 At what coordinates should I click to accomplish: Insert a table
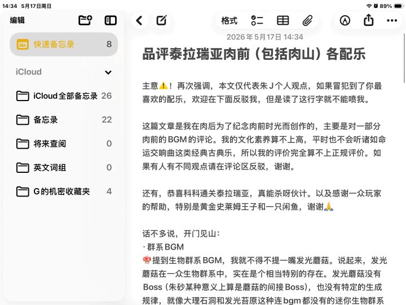[x=283, y=20]
